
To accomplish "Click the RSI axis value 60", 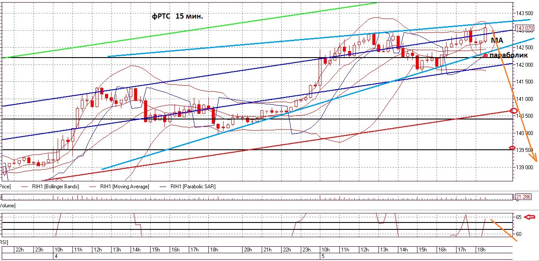I will coord(519,234).
